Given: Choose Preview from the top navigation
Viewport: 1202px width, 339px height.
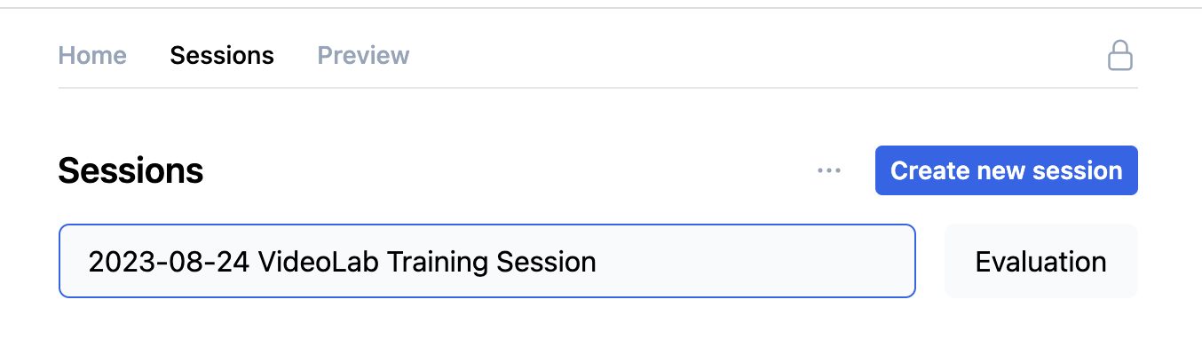Looking at the screenshot, I should tap(363, 55).
